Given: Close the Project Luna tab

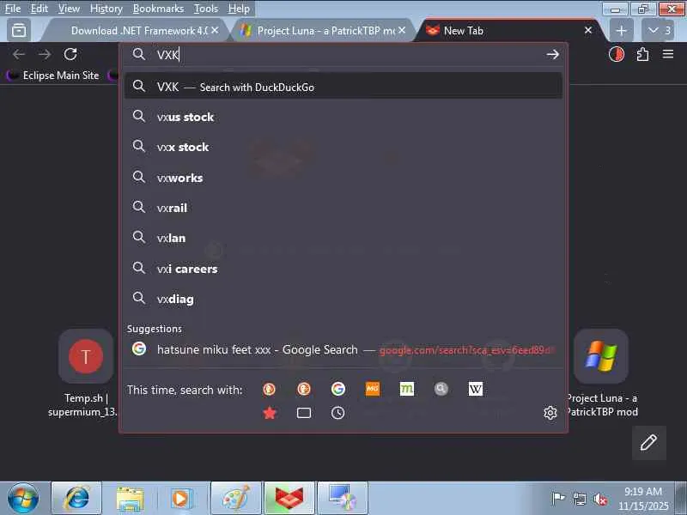Looking at the screenshot, I should (x=402, y=30).
